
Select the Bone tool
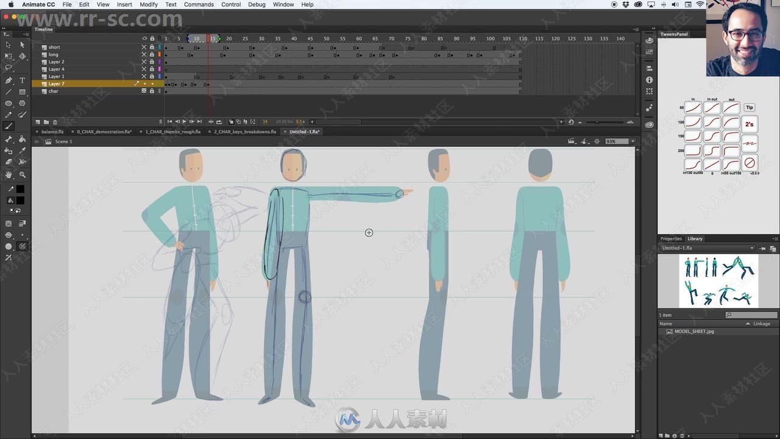(x=8, y=139)
